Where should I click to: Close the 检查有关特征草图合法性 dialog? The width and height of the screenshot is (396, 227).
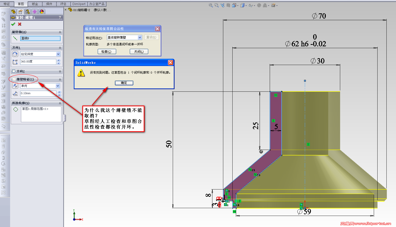(x=157, y=29)
